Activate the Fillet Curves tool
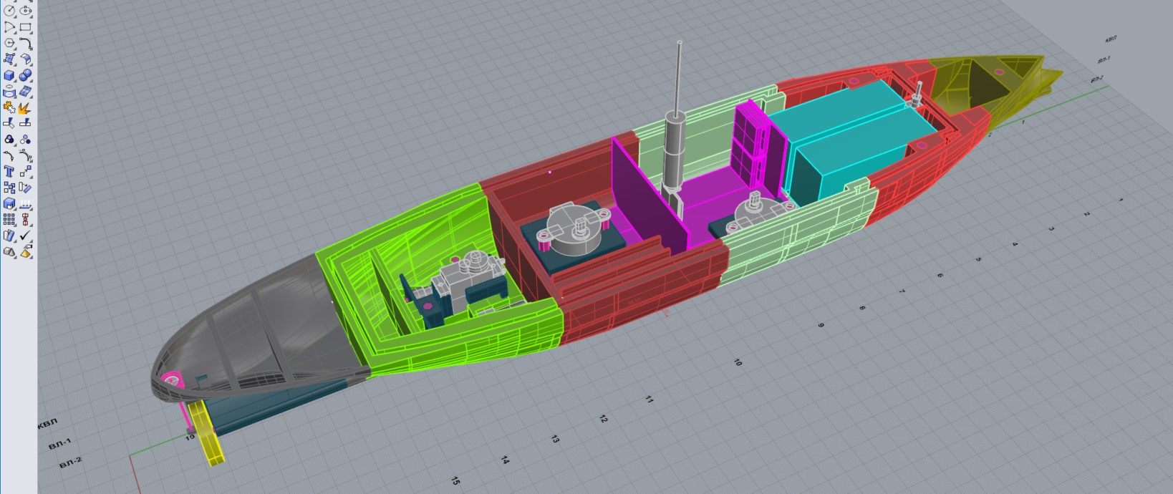Image resolution: width=1173 pixels, height=494 pixels. (x=26, y=44)
